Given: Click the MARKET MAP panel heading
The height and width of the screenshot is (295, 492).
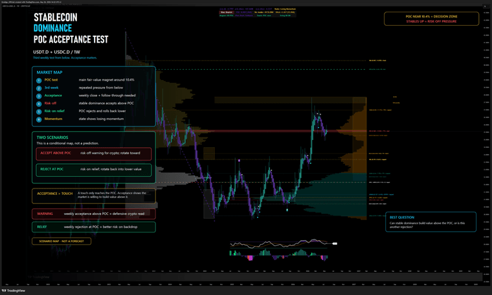Looking at the screenshot, I should click(x=49, y=72).
